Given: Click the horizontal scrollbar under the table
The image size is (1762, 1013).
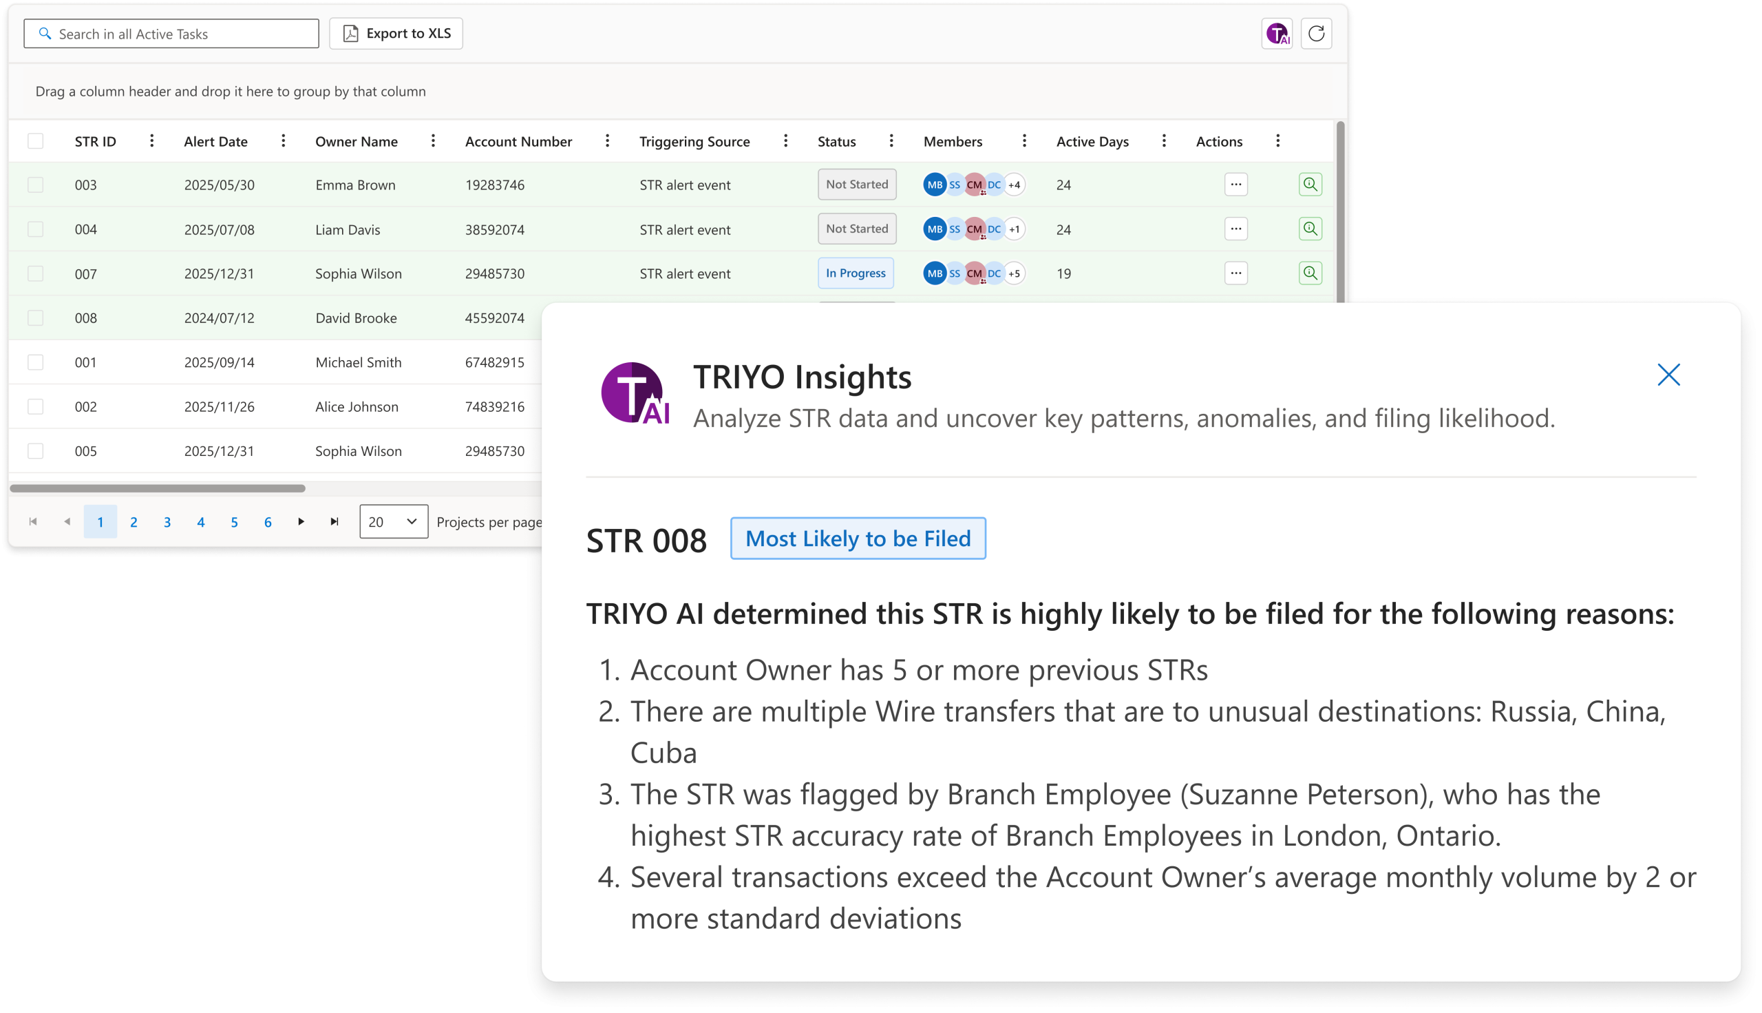Looking at the screenshot, I should 158,488.
